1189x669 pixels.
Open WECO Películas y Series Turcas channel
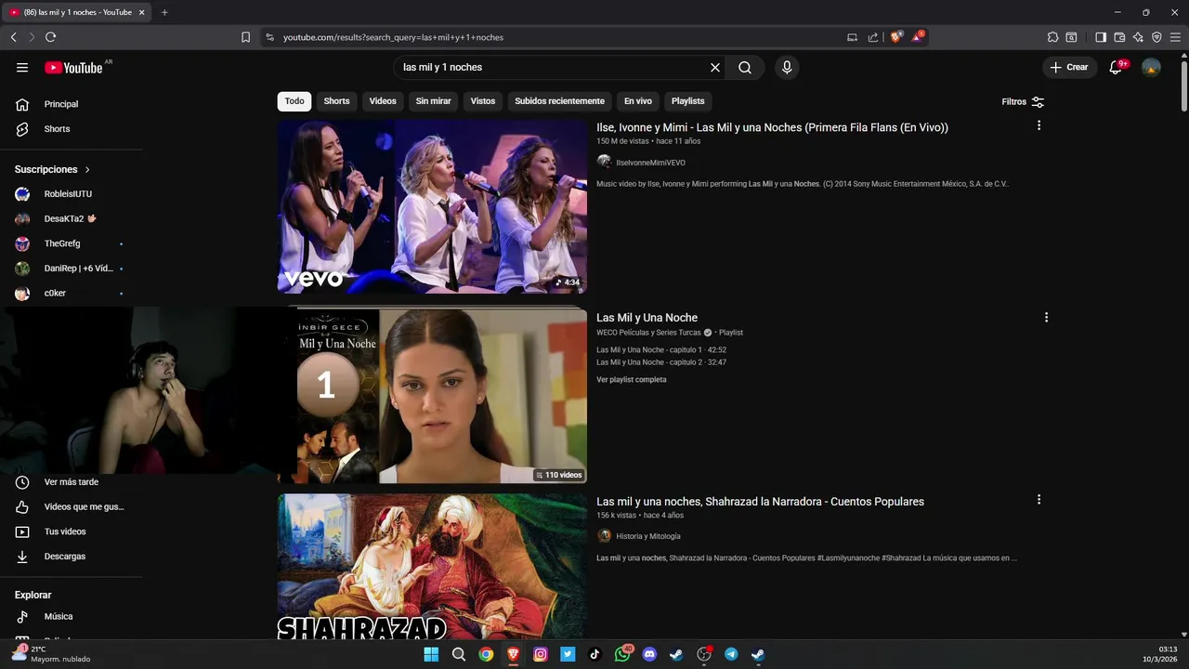648,333
